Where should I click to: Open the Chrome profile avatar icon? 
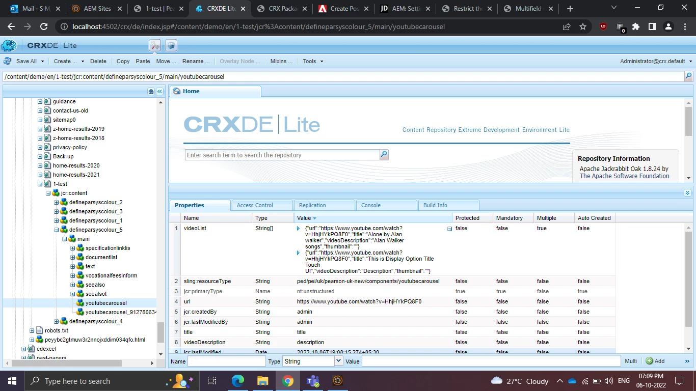click(x=669, y=26)
